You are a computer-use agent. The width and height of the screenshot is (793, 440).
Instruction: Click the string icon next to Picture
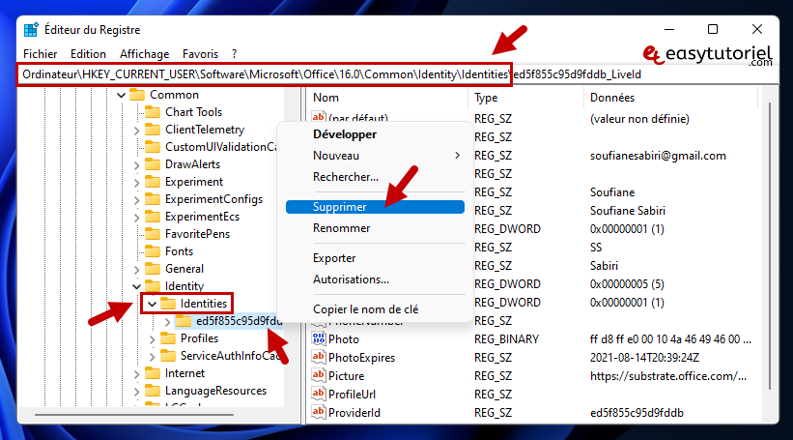[x=319, y=375]
